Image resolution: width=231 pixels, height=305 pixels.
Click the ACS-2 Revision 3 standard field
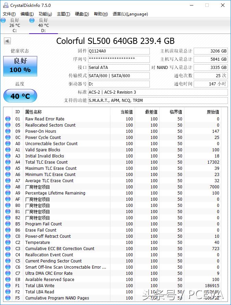pyautogui.click(x=158, y=92)
